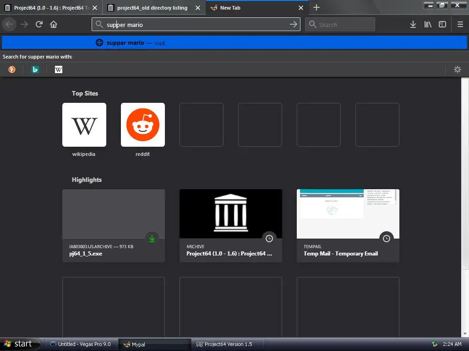Open the Windows start menu
This screenshot has height=351, width=469.
20,344
